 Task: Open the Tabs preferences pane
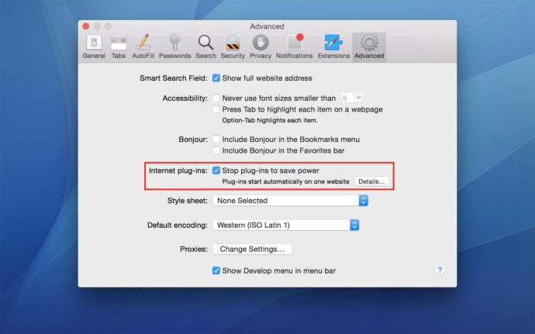pos(119,46)
